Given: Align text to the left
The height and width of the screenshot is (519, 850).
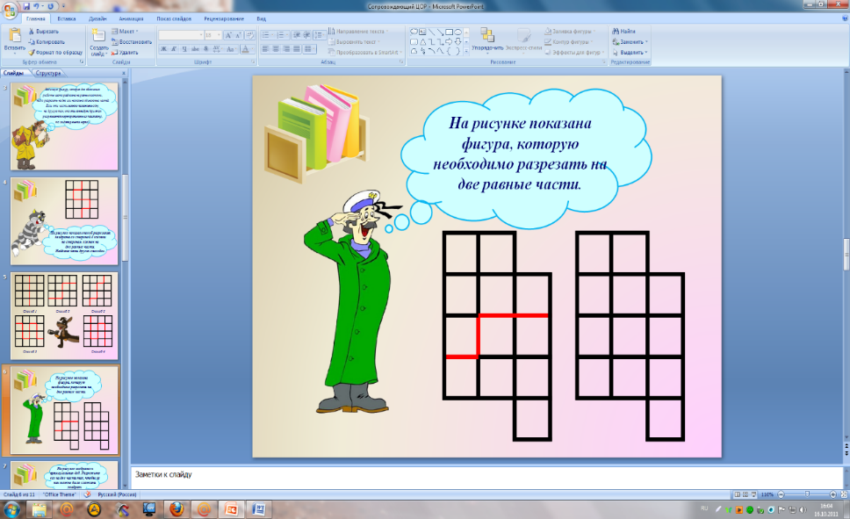Looking at the screenshot, I should (x=265, y=49).
